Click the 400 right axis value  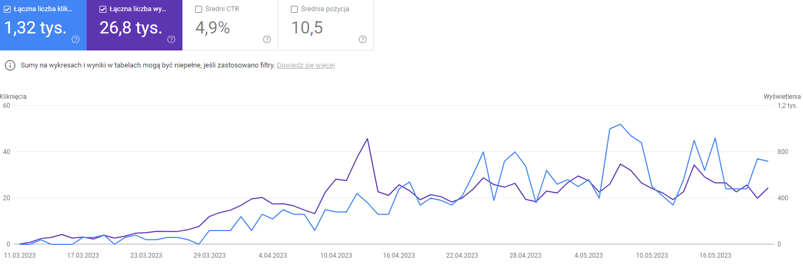[782, 198]
